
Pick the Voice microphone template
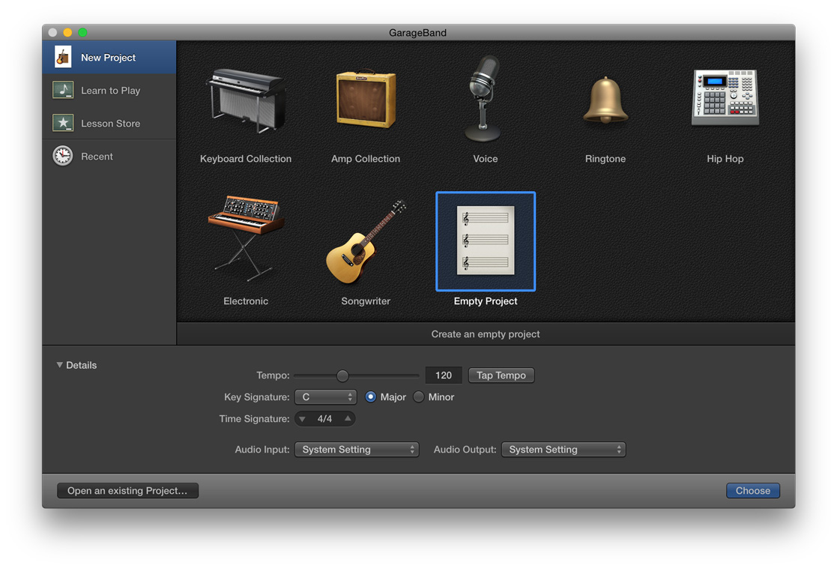pyautogui.click(x=485, y=99)
